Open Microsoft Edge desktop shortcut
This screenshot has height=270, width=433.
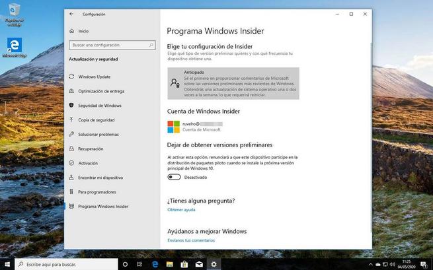15,48
